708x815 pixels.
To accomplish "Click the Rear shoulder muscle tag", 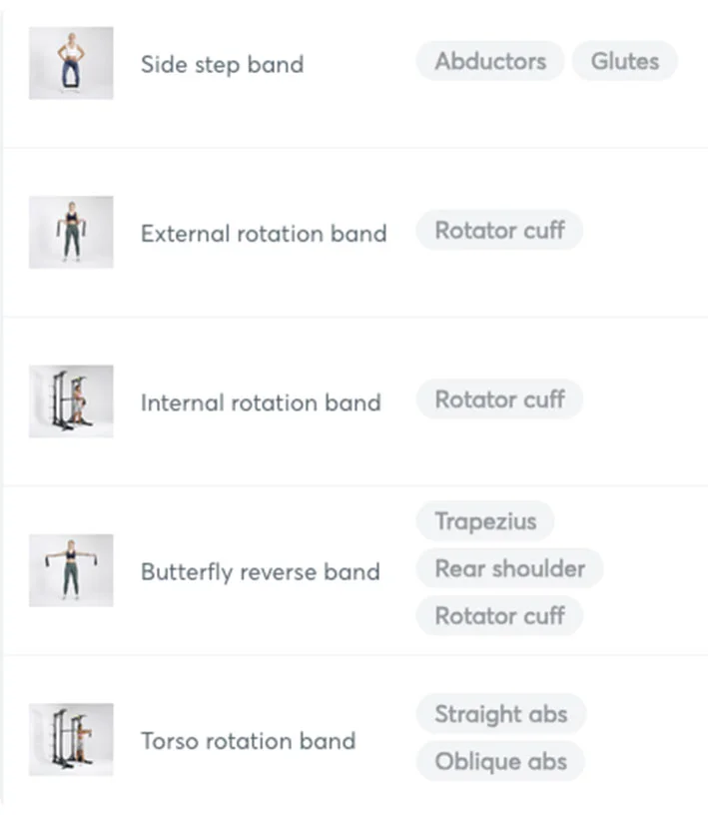I will click(x=509, y=568).
